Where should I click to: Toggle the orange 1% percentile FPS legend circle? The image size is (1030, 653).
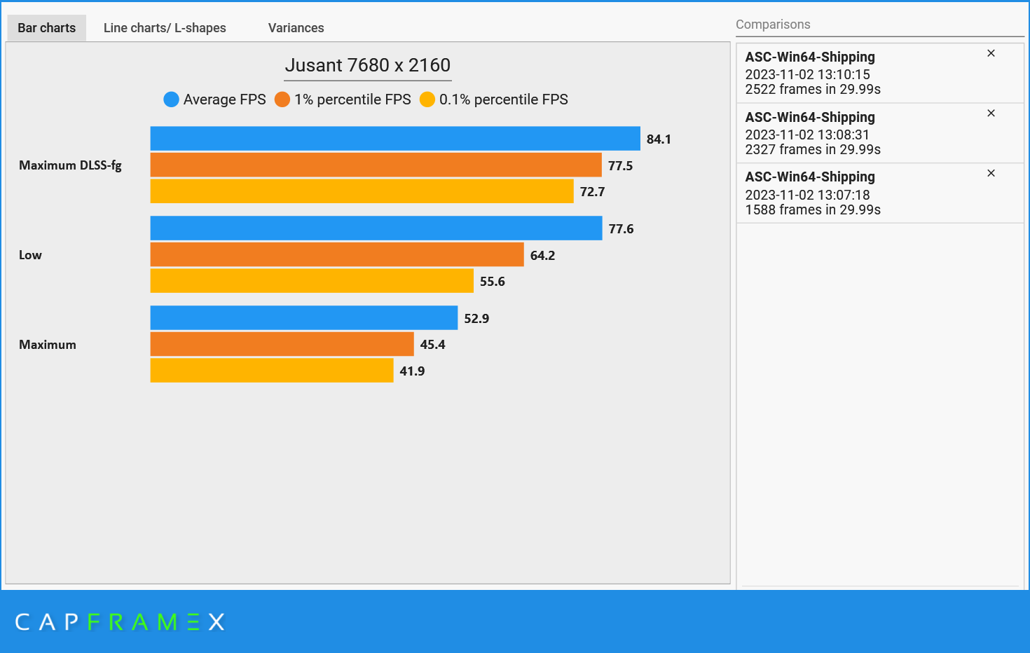(x=282, y=99)
